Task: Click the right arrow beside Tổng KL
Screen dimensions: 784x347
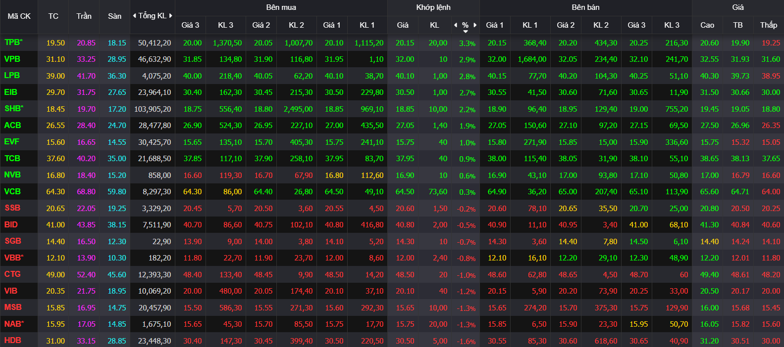Action: coord(171,16)
